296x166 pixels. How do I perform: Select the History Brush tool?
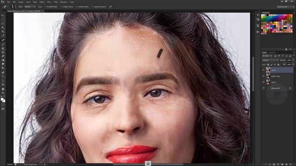pos(3,52)
